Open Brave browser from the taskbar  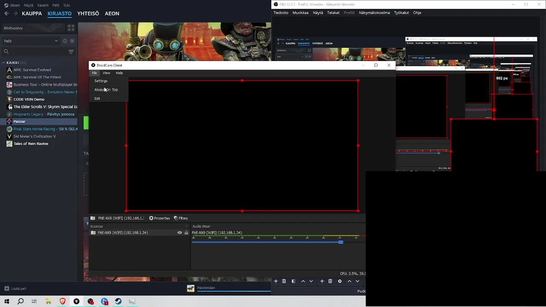click(x=63, y=301)
